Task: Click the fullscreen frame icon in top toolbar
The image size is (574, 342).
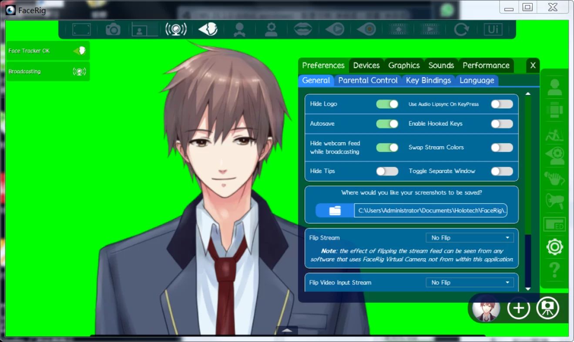Action: click(81, 30)
